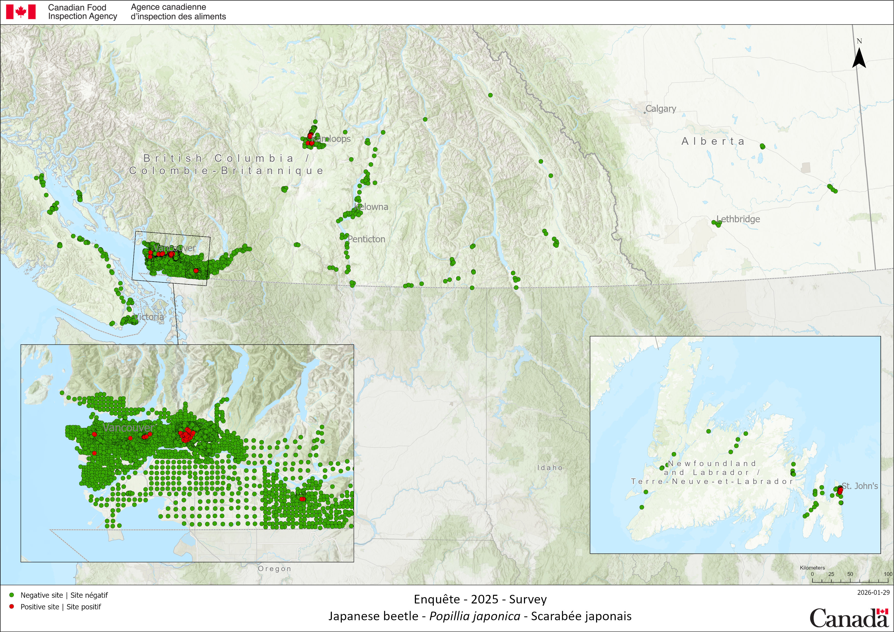Click the Canadian flag icon in header
The height and width of the screenshot is (632, 894).
tap(21, 12)
